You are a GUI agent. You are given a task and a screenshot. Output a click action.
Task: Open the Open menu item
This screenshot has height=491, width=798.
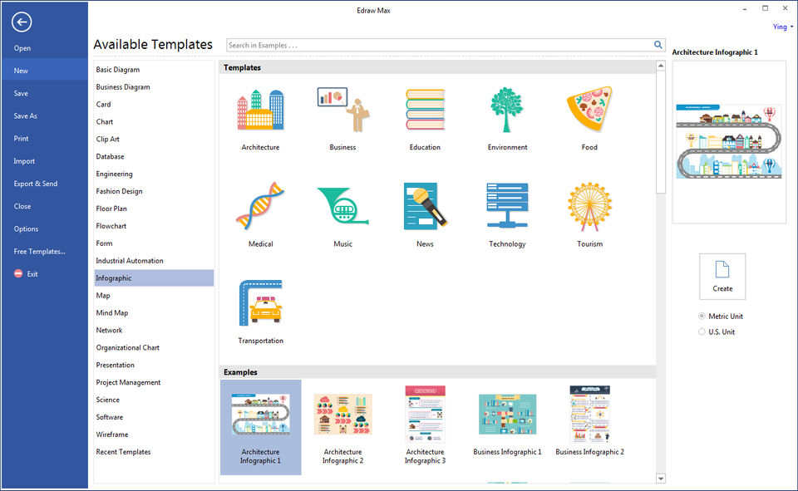pyautogui.click(x=22, y=48)
